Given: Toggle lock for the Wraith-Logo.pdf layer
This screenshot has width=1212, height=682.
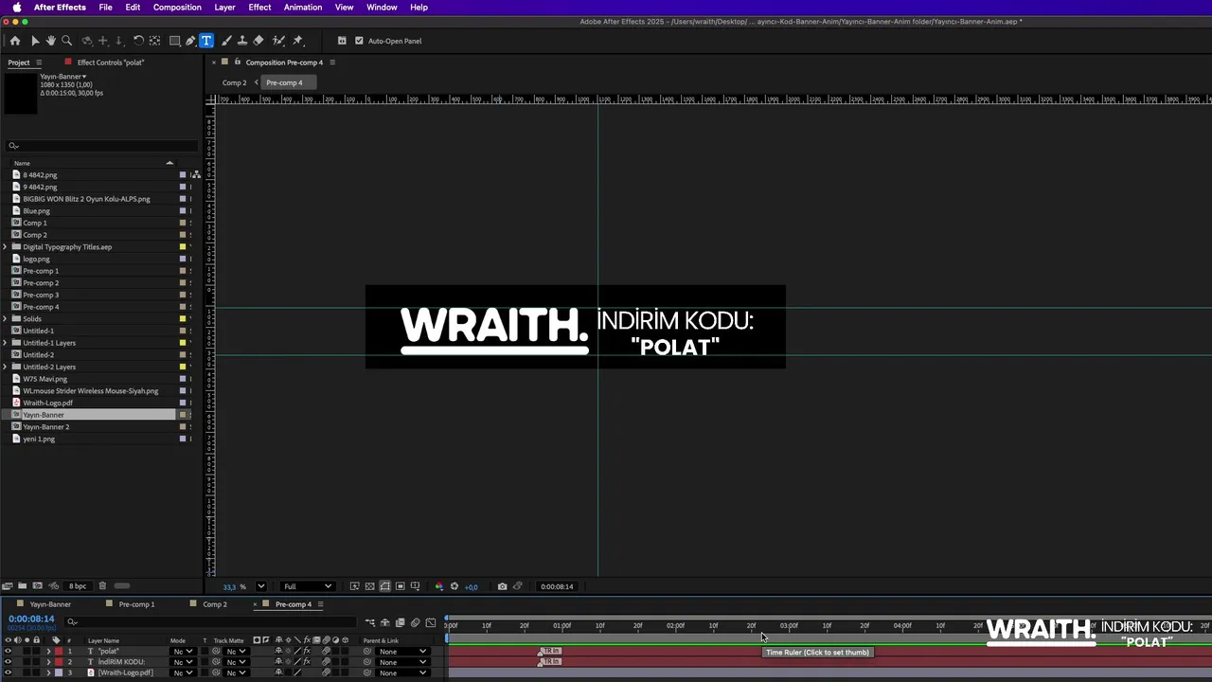Looking at the screenshot, I should click(x=37, y=673).
